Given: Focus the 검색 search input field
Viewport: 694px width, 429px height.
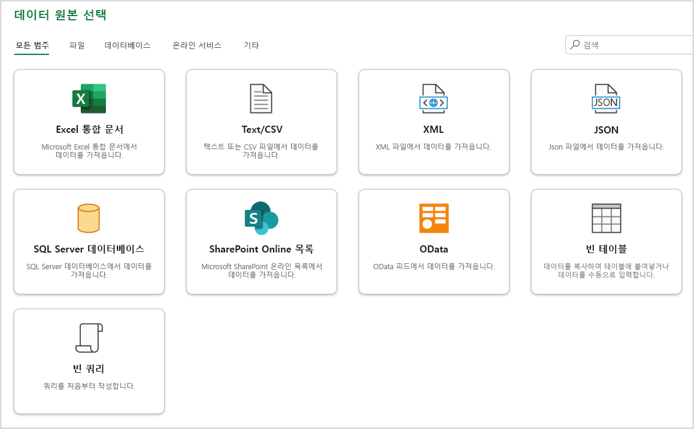Looking at the screenshot, I should click(x=629, y=45).
